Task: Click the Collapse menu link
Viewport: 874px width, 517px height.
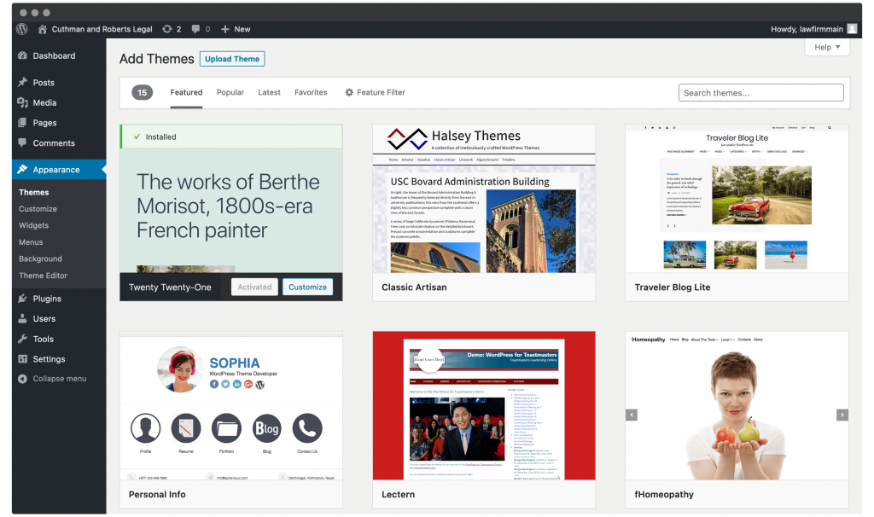Action: click(60, 379)
